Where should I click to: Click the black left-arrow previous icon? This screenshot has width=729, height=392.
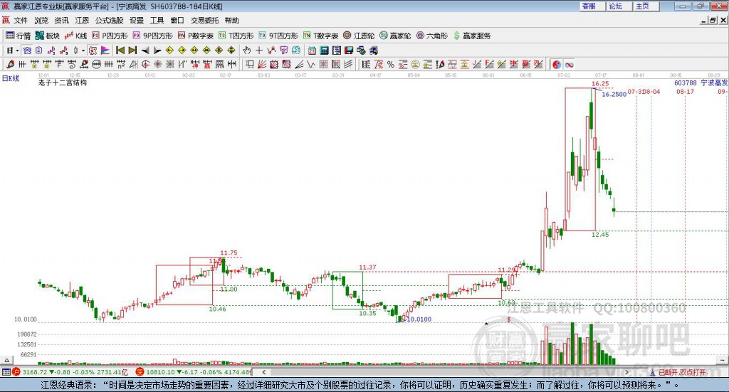[145, 51]
